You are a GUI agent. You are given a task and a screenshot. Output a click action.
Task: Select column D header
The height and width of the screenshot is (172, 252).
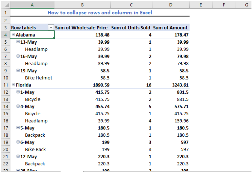[x=171, y=5]
